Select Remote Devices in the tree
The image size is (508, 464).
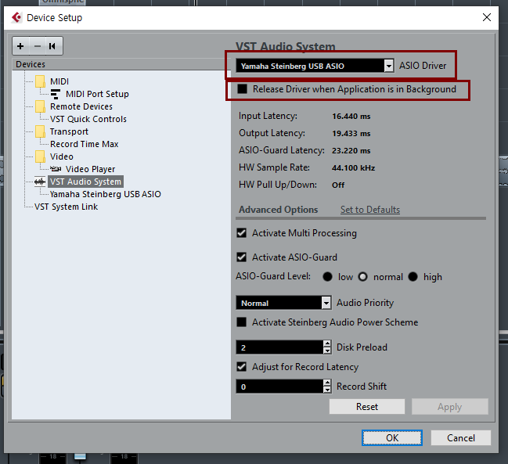click(81, 106)
